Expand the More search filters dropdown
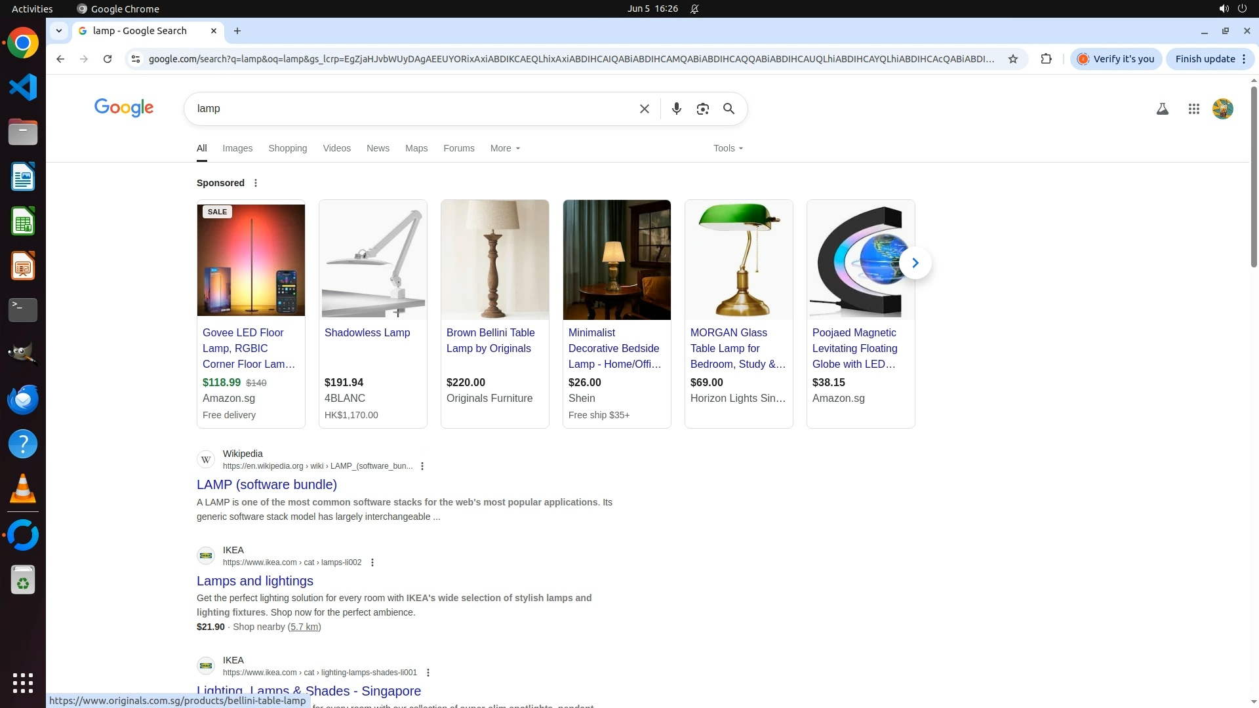The width and height of the screenshot is (1259, 708). [x=504, y=148]
